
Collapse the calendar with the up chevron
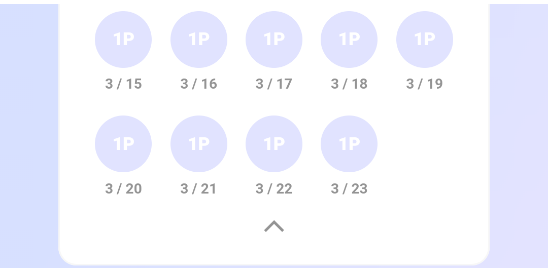click(x=274, y=226)
